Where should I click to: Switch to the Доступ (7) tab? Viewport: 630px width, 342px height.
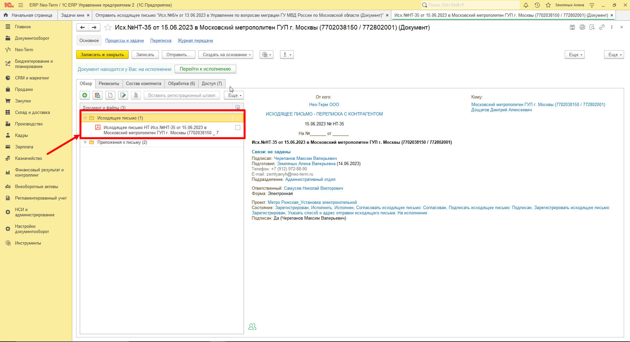click(212, 84)
